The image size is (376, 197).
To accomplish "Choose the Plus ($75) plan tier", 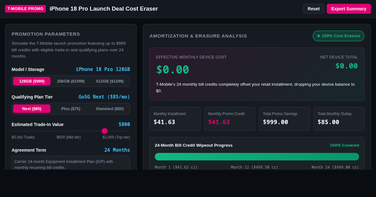I will click(71, 109).
